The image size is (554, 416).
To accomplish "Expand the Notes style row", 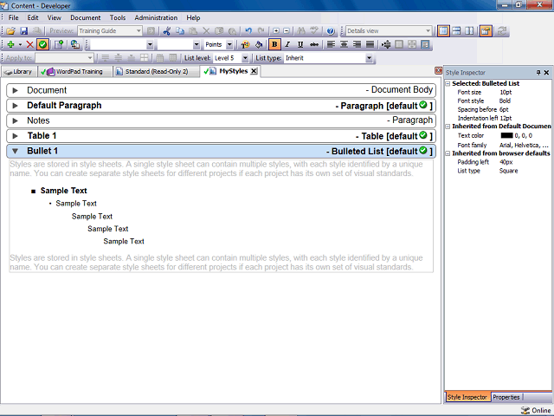I will tap(16, 121).
